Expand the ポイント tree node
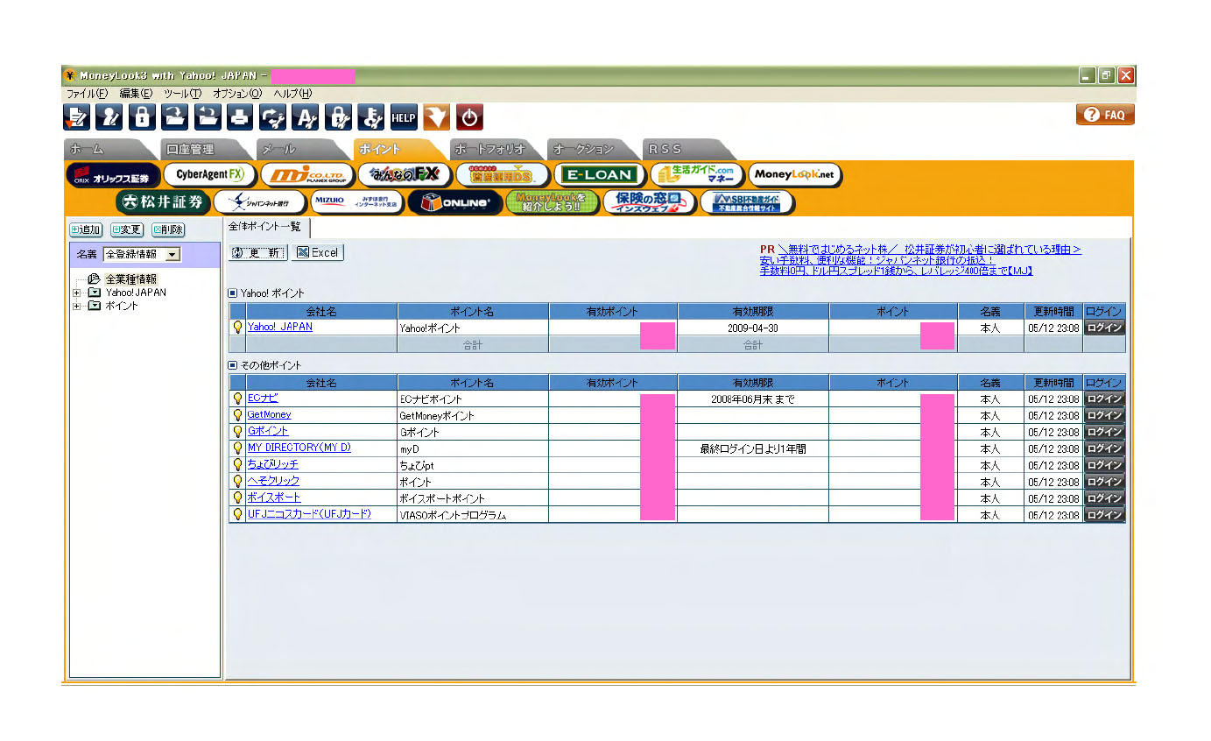Screen dimensions: 1211x741 [77, 306]
